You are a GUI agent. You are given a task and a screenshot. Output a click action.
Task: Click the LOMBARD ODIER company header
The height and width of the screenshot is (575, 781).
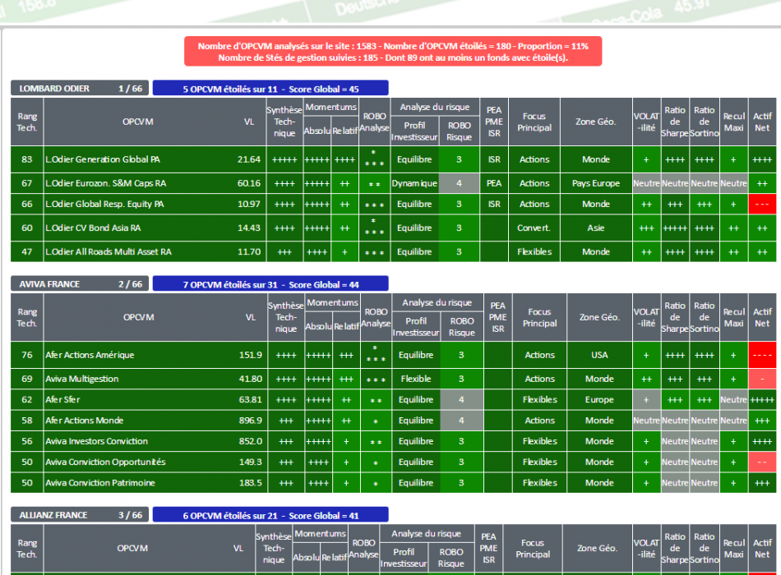(x=80, y=89)
